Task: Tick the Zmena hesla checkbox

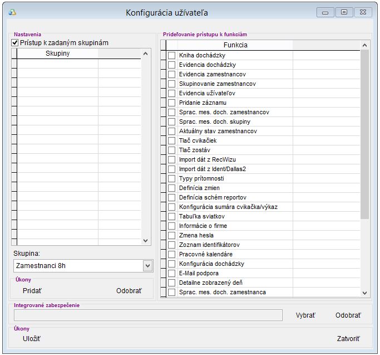Action: tap(171, 235)
